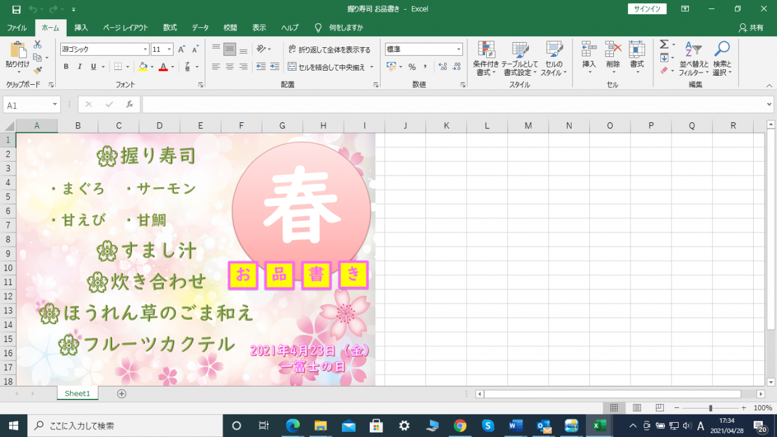Viewport: 777px width, 437px height.
Task: Open Conditional Formatting (条件付き書式)
Action: coord(486,58)
